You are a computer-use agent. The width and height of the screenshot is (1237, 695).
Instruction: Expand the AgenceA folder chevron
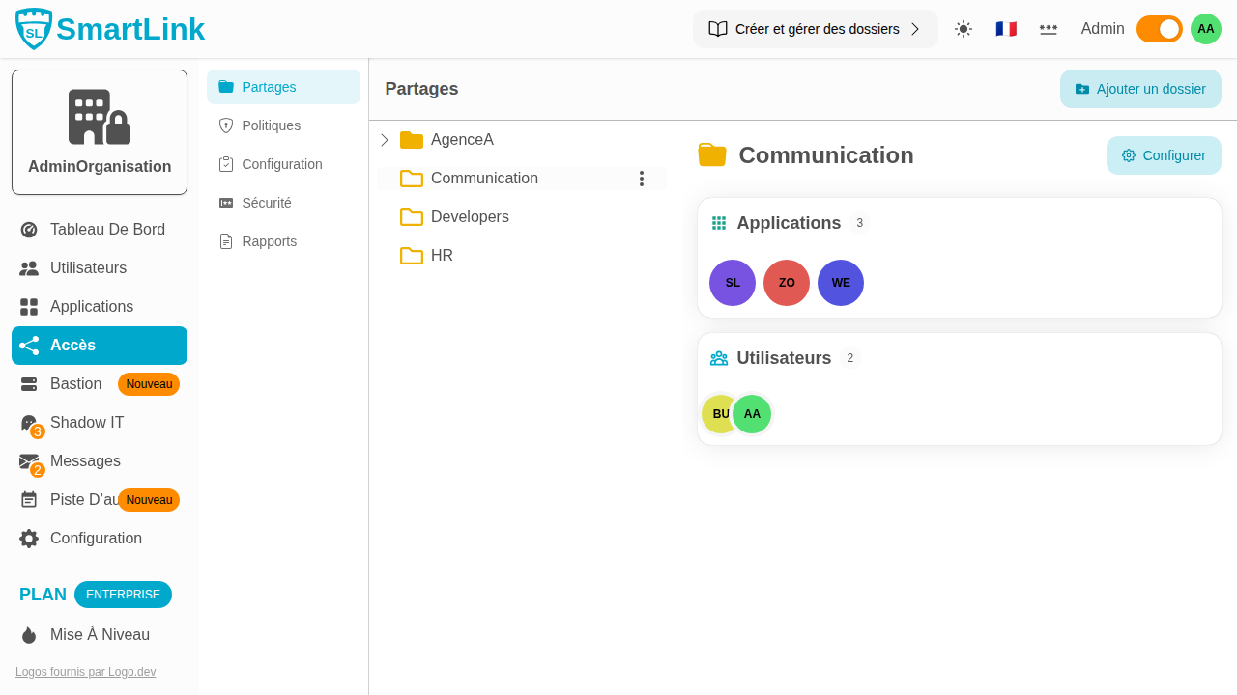(x=385, y=140)
